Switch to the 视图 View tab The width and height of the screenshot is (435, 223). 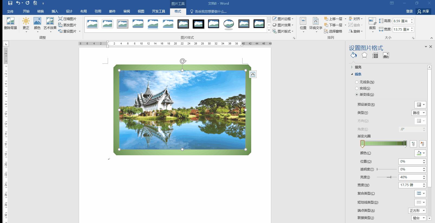[141, 11]
